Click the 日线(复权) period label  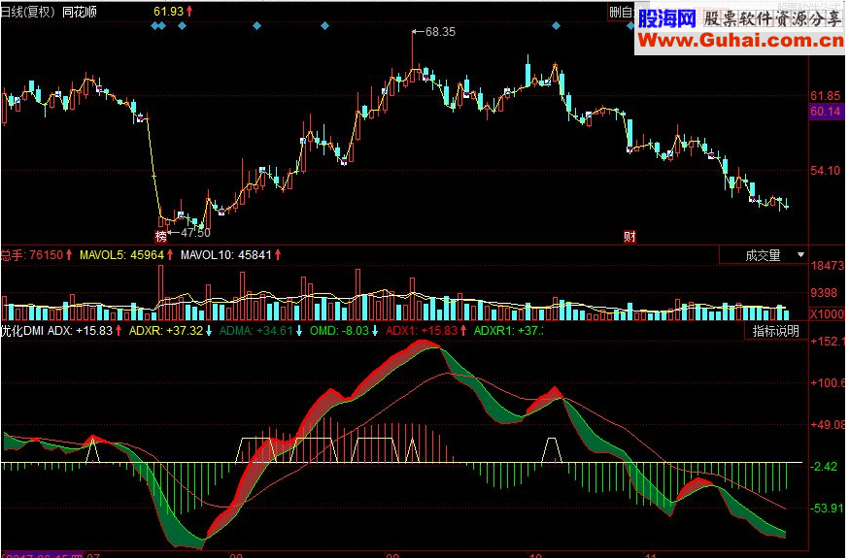(28, 12)
